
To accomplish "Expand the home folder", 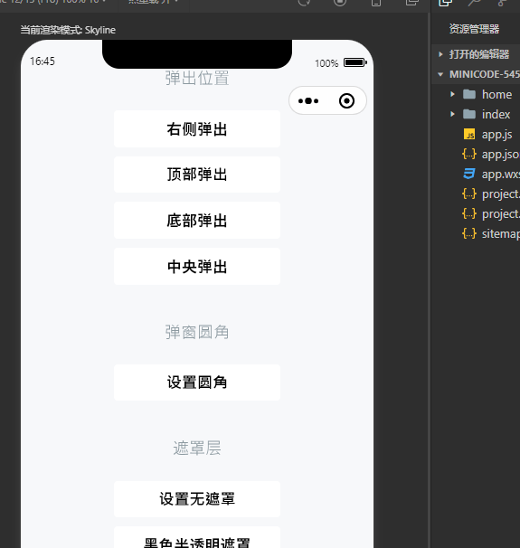I will click(x=452, y=94).
